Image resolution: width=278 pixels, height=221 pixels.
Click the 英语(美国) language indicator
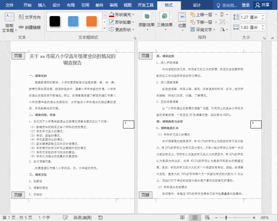click(x=83, y=218)
